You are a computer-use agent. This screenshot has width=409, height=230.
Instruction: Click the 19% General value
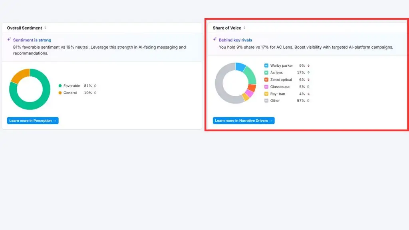88,93
